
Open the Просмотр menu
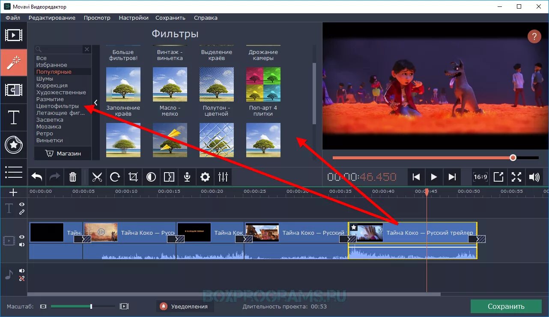(x=97, y=18)
